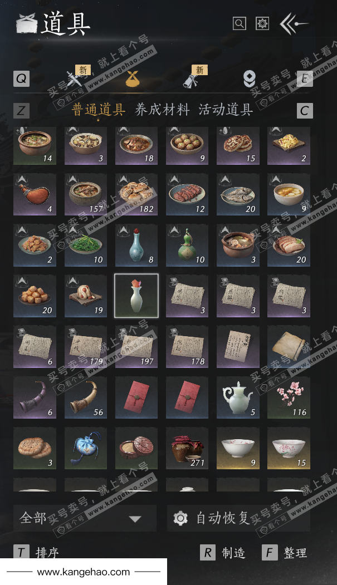Open 自动恢复 auto-recovery settings

click(238, 518)
